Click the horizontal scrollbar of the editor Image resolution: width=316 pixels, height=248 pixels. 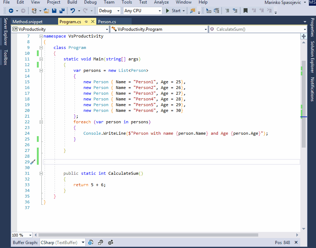[148, 235]
